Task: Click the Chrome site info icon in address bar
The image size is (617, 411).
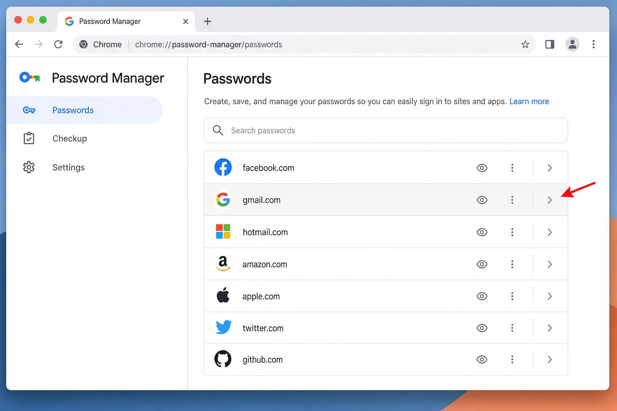Action: click(x=84, y=44)
